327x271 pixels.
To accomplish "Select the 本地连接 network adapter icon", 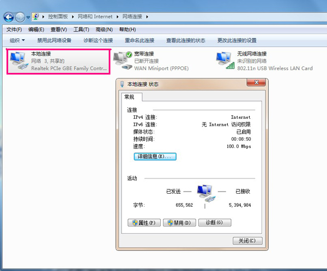I will 19,61.
